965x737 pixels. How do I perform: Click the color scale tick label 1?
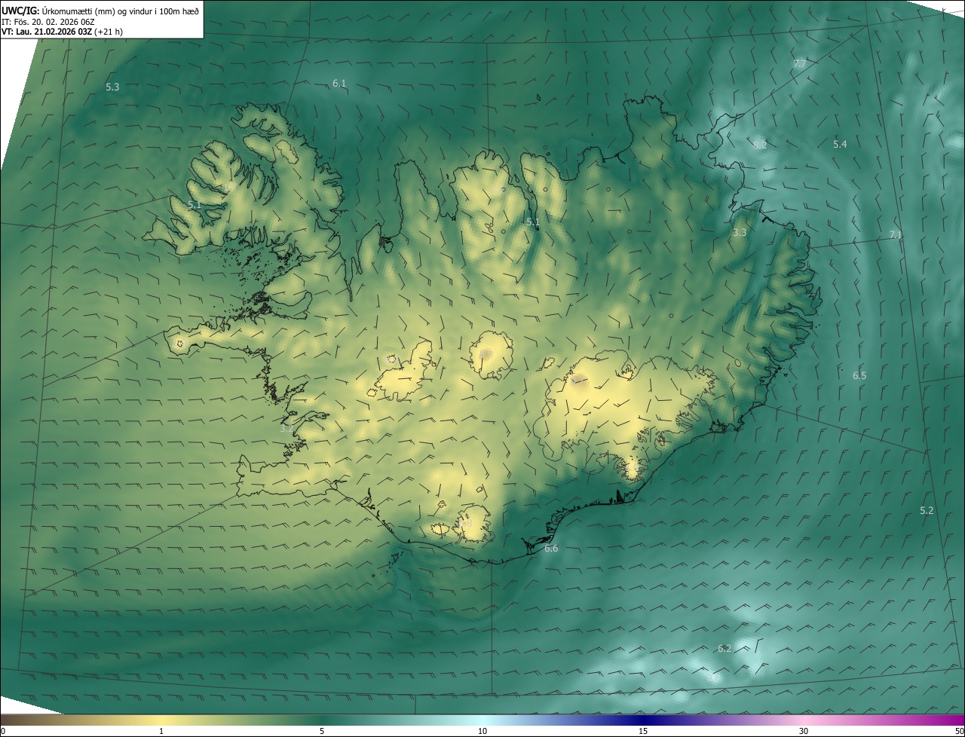[x=161, y=731]
